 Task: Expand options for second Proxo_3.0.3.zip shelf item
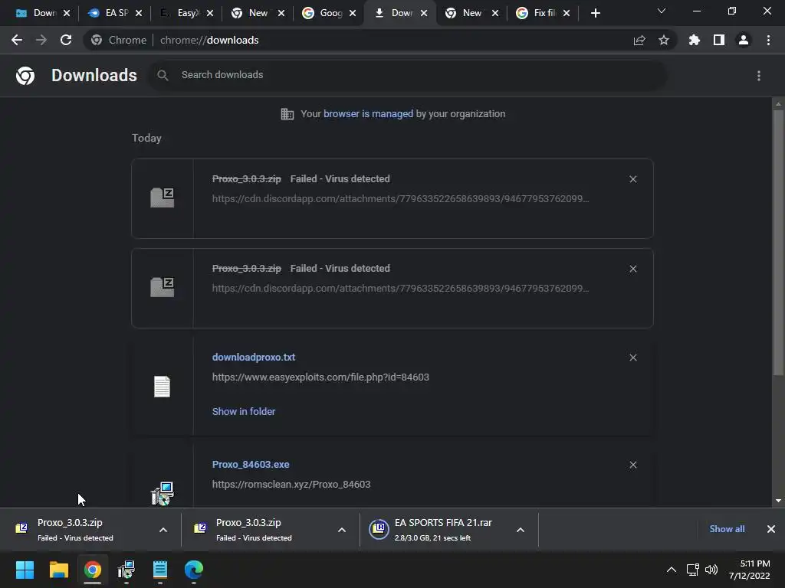point(342,530)
